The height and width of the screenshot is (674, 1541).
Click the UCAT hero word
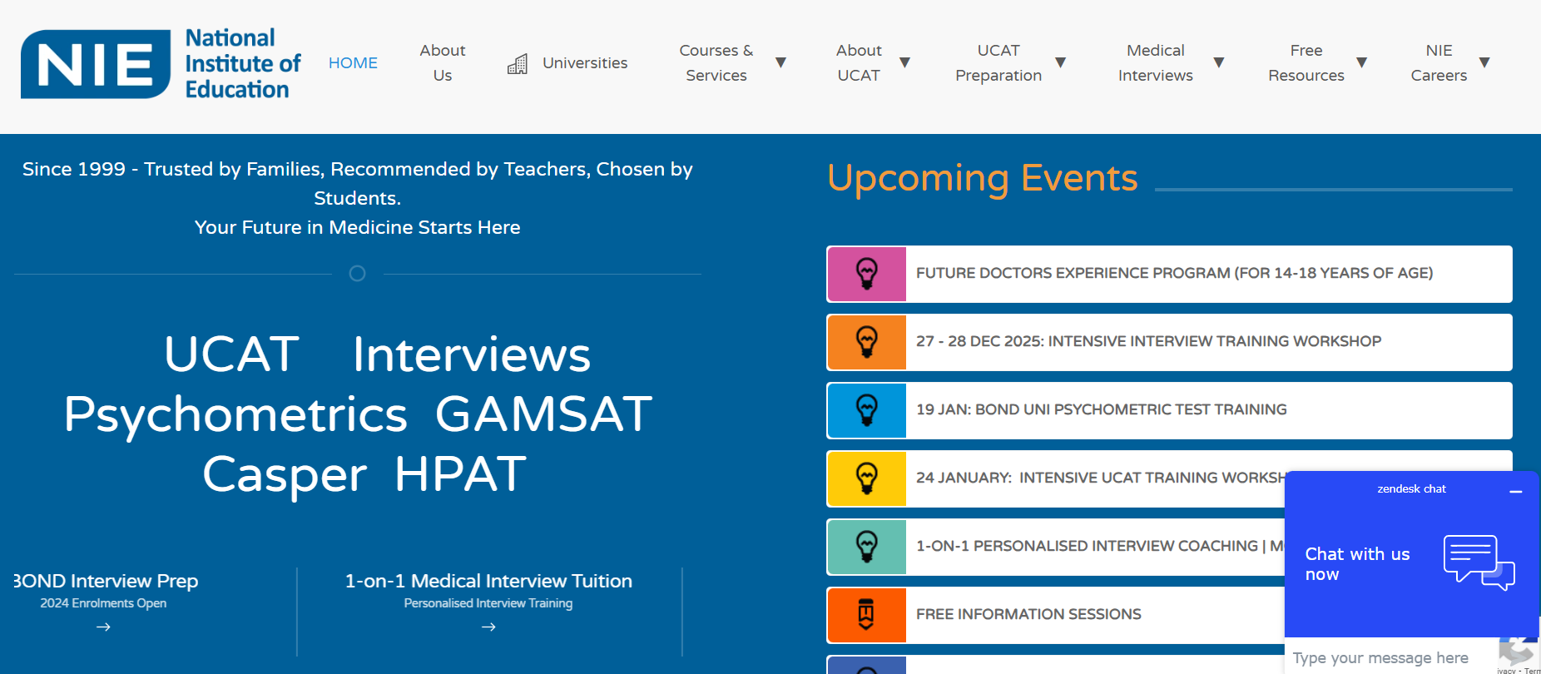coord(231,354)
